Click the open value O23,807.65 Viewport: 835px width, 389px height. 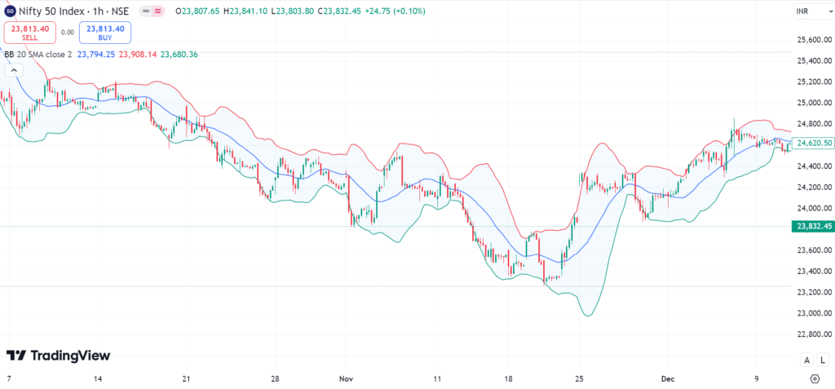click(197, 11)
